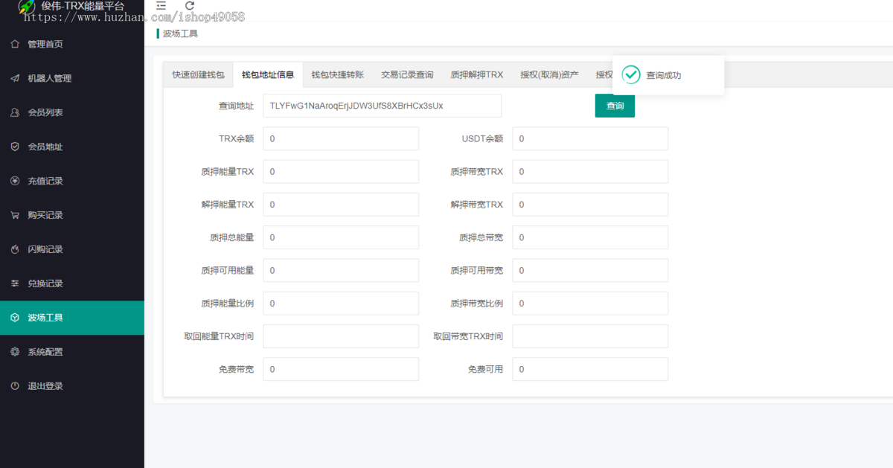Open 会员列表 via its user icon
This screenshot has width=893, height=468.
click(15, 112)
